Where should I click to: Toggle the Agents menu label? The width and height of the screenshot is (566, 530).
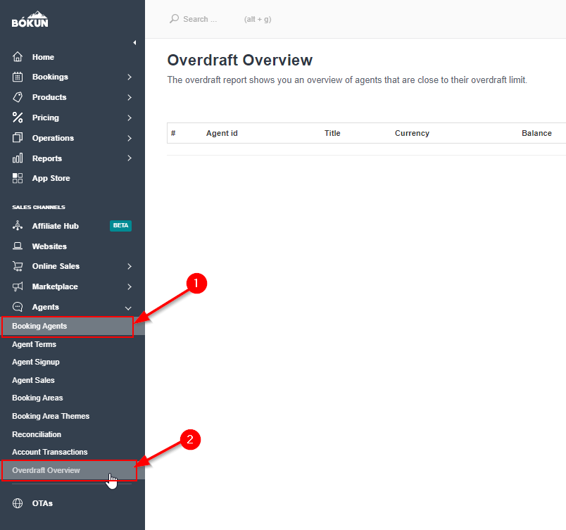pyautogui.click(x=46, y=307)
